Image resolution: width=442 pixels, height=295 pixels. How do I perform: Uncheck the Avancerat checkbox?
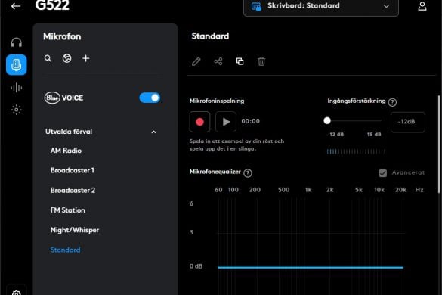pyautogui.click(x=383, y=172)
